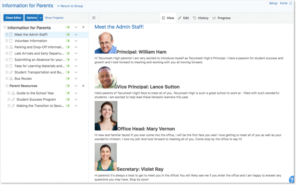Expand chevron for Volunteer Information
Screen dimensions: 296x185
pyautogui.click(x=76, y=41)
